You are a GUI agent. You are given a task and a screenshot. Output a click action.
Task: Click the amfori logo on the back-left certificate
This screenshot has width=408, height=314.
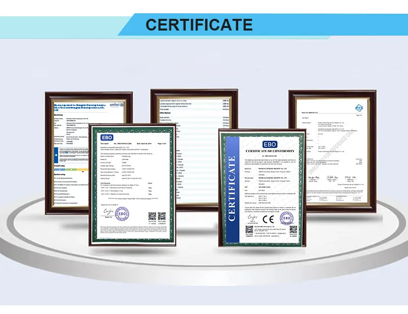point(117,105)
